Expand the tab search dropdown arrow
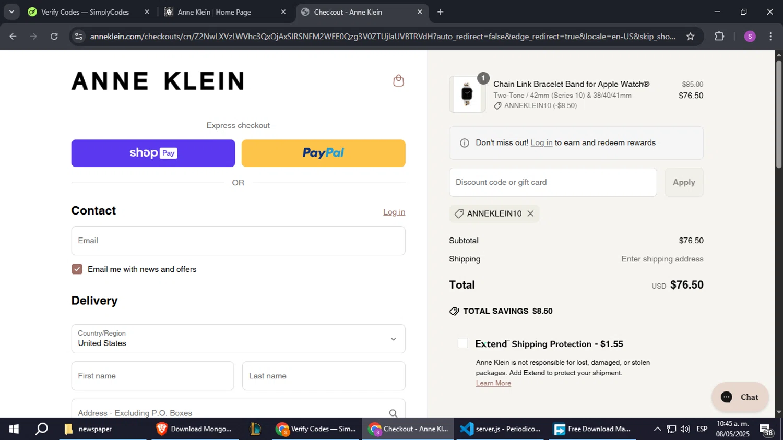 coord(11,12)
